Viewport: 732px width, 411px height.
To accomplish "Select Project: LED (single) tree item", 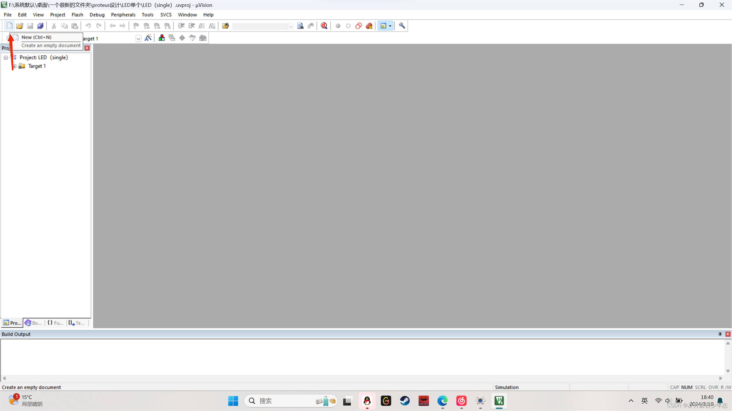I will click(43, 57).
